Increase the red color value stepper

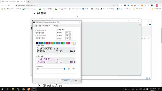tap(70, 32)
